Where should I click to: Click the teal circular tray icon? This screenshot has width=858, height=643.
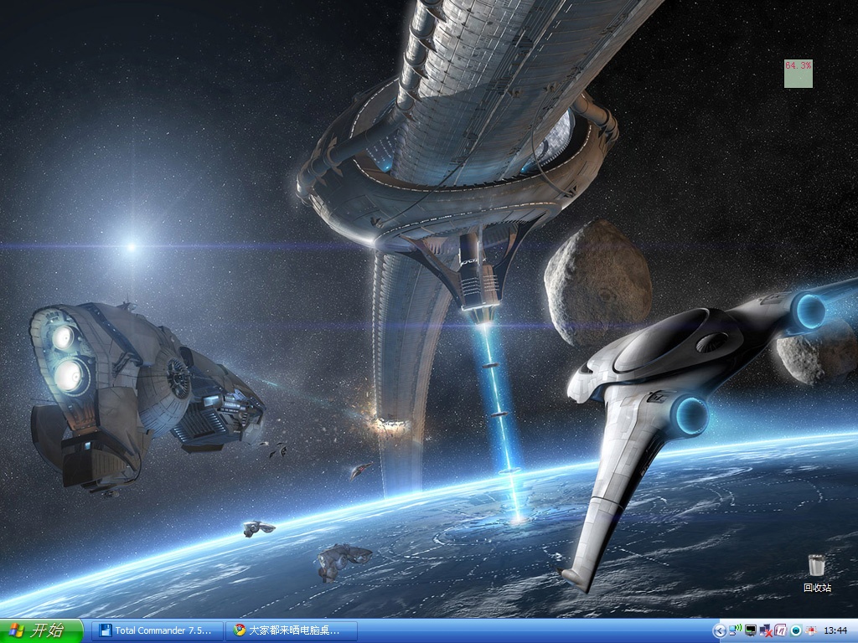[796, 630]
